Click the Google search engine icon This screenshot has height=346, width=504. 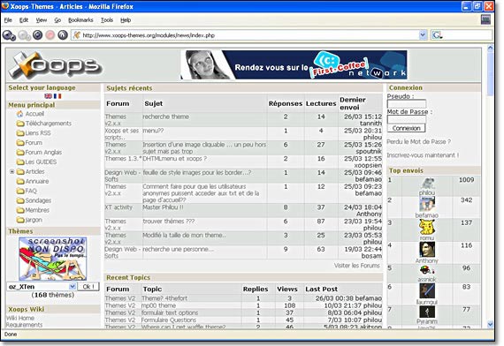[437, 35]
